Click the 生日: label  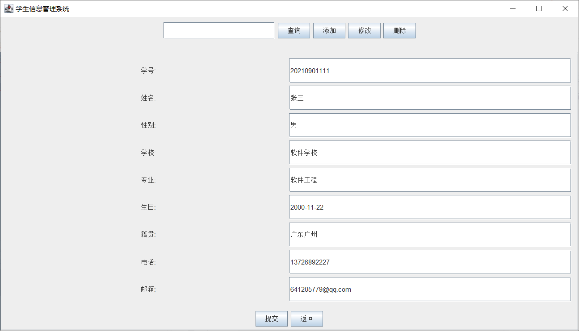click(x=148, y=207)
